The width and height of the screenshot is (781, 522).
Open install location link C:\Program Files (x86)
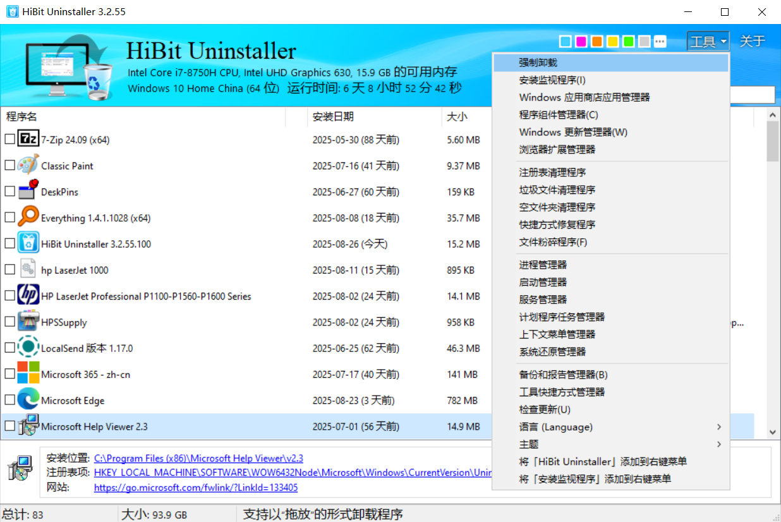[x=198, y=458]
